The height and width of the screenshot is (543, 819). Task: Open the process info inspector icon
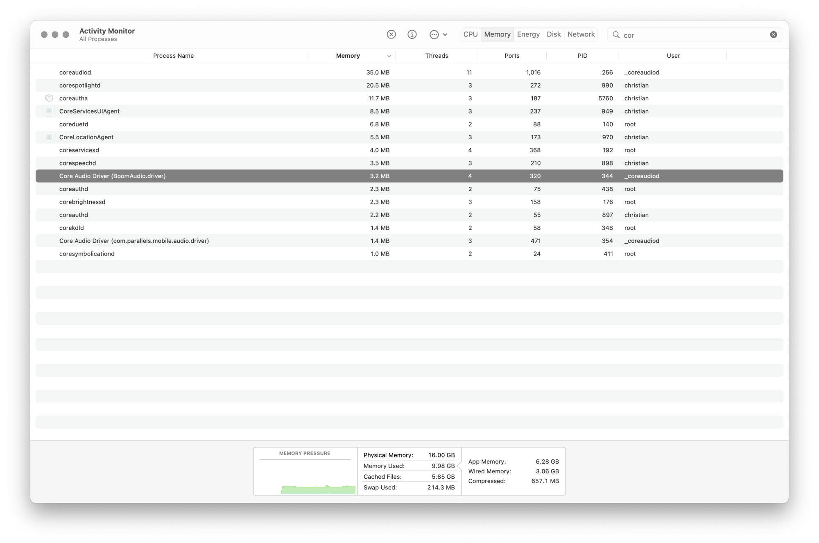[x=412, y=34]
